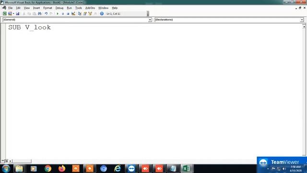Image resolution: width=307 pixels, height=173 pixels.
Task: Click the vertical scrollbar up arrow
Action: (x=304, y=26)
